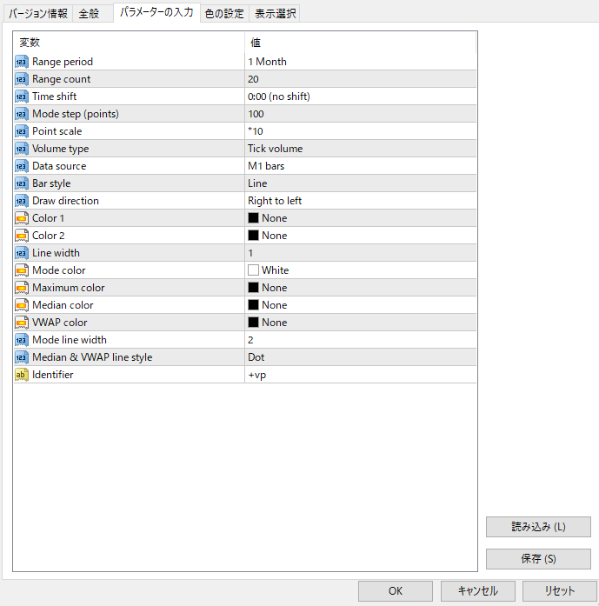Click the color icon beside Color 2

click(22, 236)
